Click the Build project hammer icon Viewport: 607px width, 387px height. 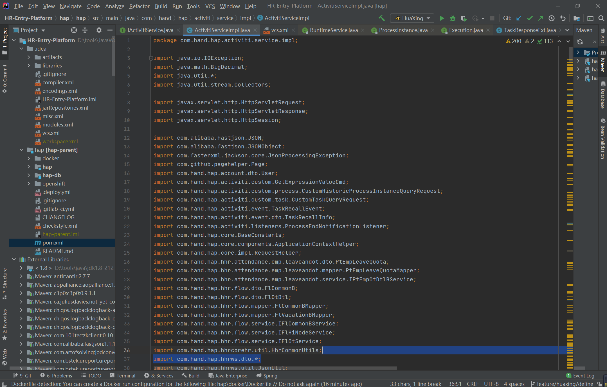click(382, 18)
